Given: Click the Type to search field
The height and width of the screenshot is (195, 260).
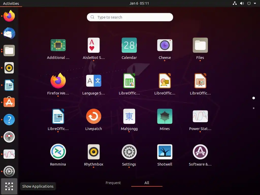Looking at the screenshot, I should (130, 17).
